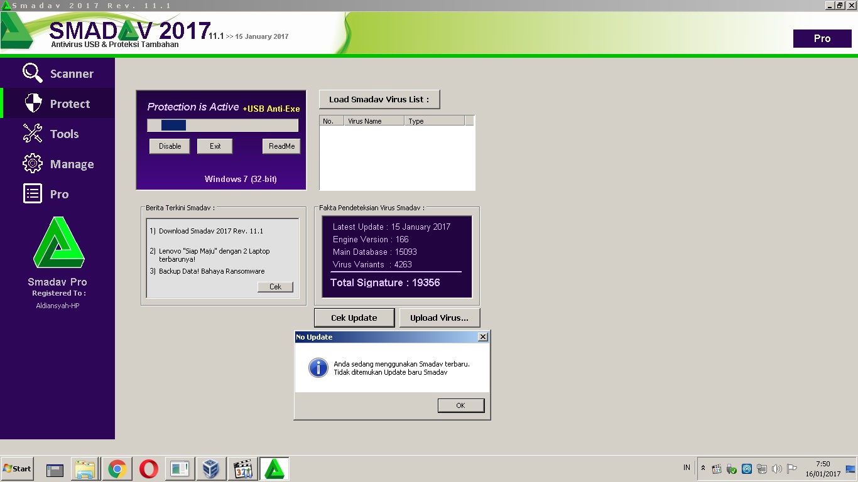
Task: Click the Virus Name column header
Action: 374,121
